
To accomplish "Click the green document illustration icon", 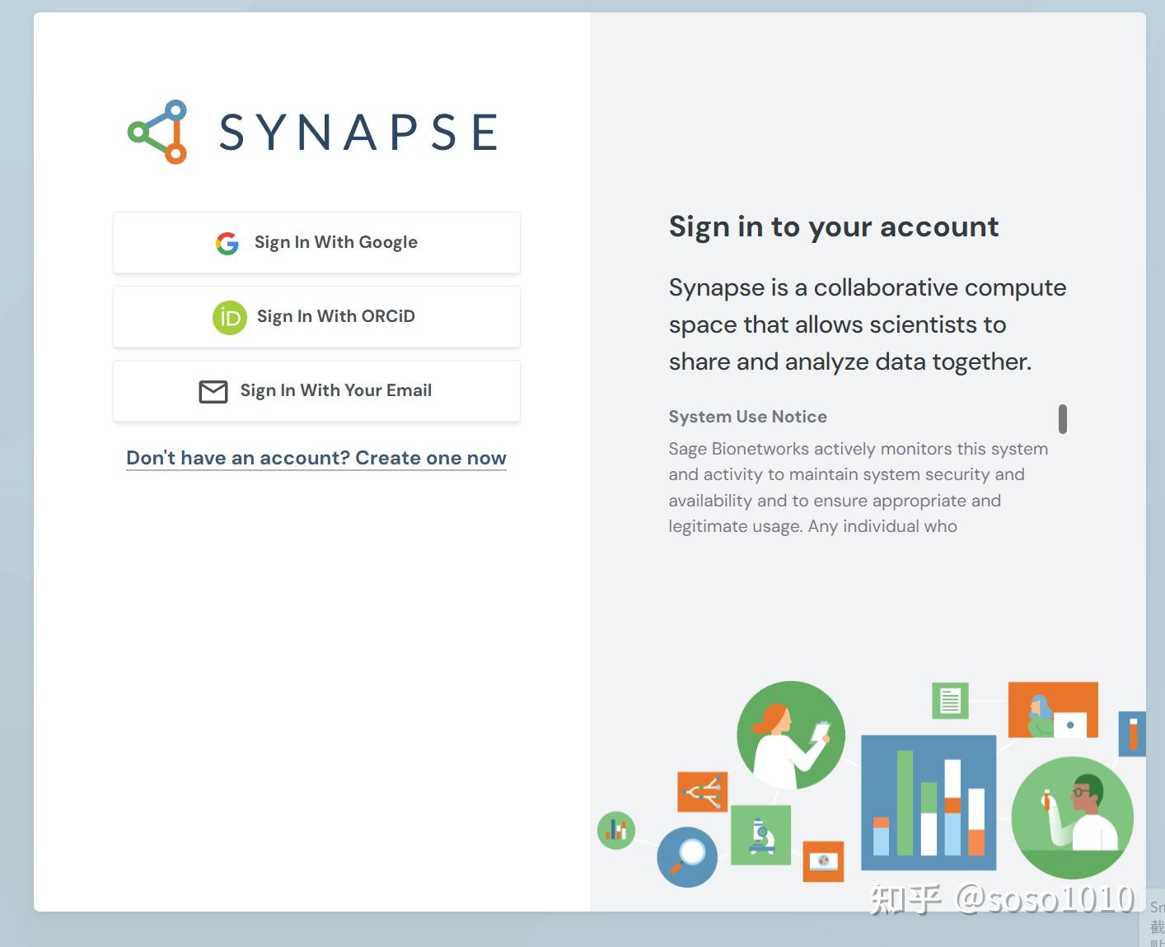I will [950, 701].
